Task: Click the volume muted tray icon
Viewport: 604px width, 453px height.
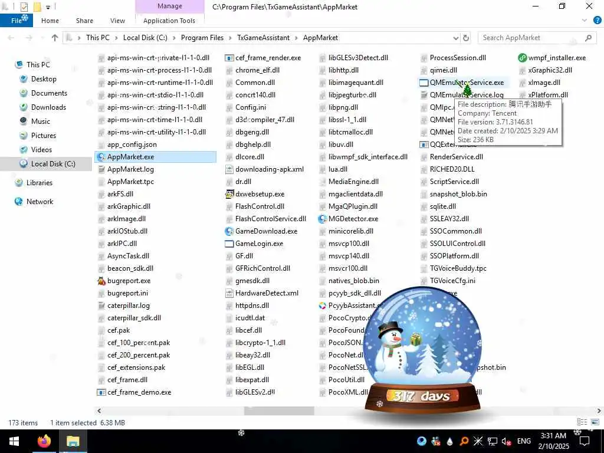Action: [x=506, y=441]
